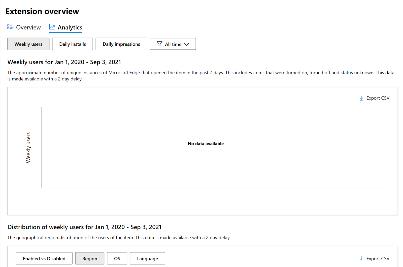Select the Daily installs metric button
Screen dimensions: 403x267
pyautogui.click(x=72, y=44)
